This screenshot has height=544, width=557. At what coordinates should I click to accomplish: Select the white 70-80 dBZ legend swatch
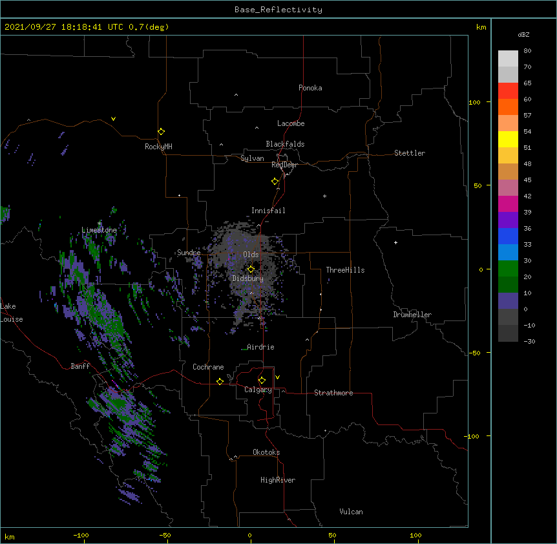pos(508,59)
